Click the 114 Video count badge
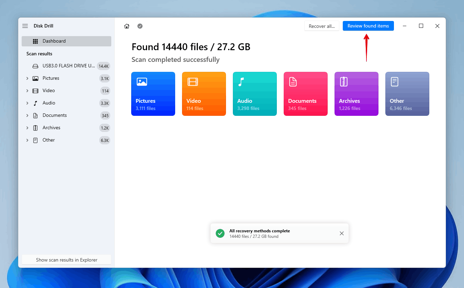The width and height of the screenshot is (464, 288). [105, 91]
